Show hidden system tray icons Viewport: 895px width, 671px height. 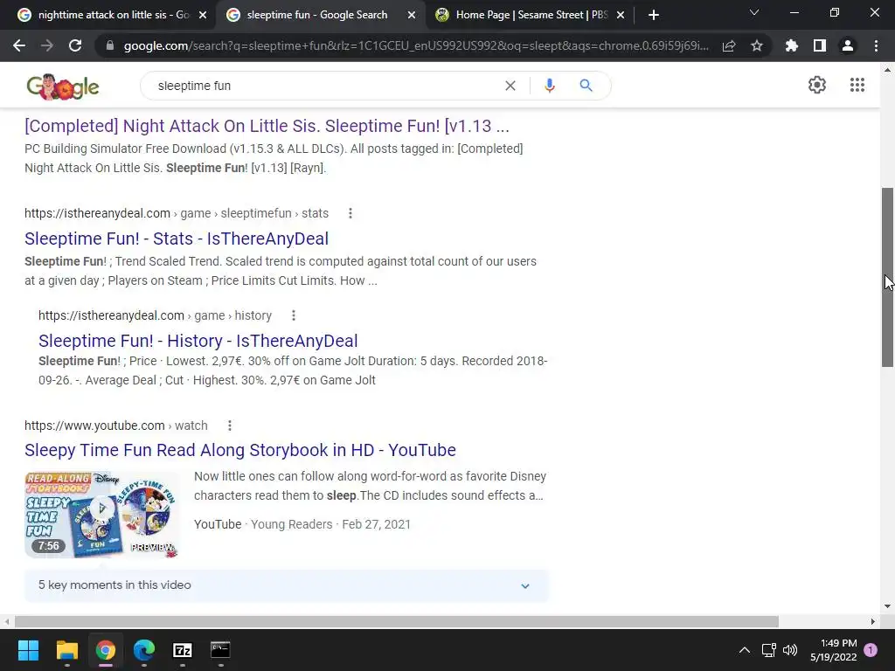745,650
